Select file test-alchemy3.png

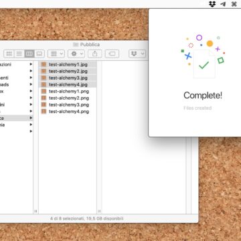(68, 104)
